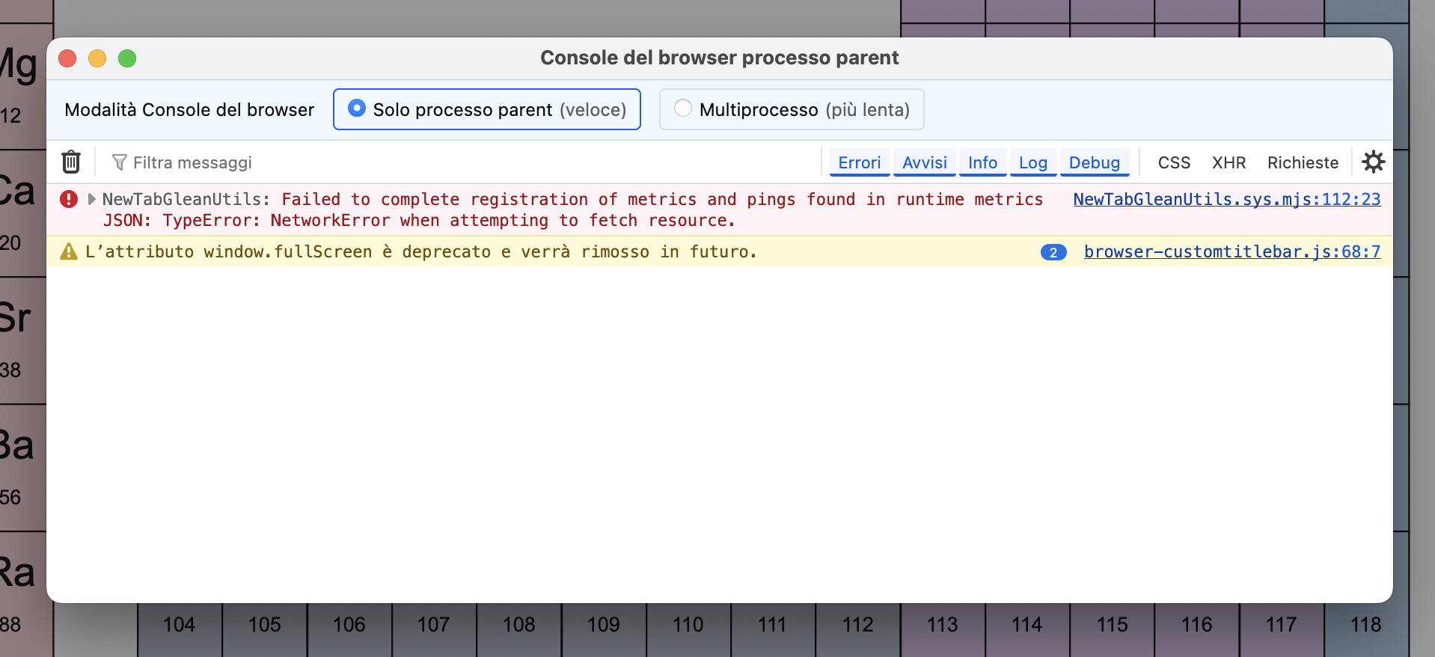The height and width of the screenshot is (657, 1435).
Task: Click the green zoom window button
Action: click(x=127, y=58)
